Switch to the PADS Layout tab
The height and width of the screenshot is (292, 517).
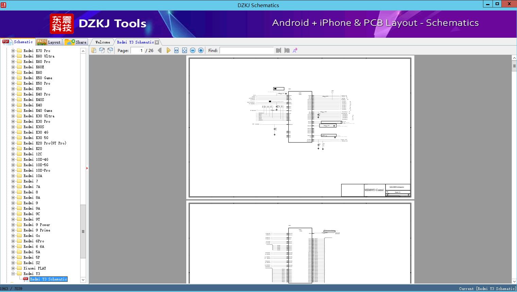[49, 42]
